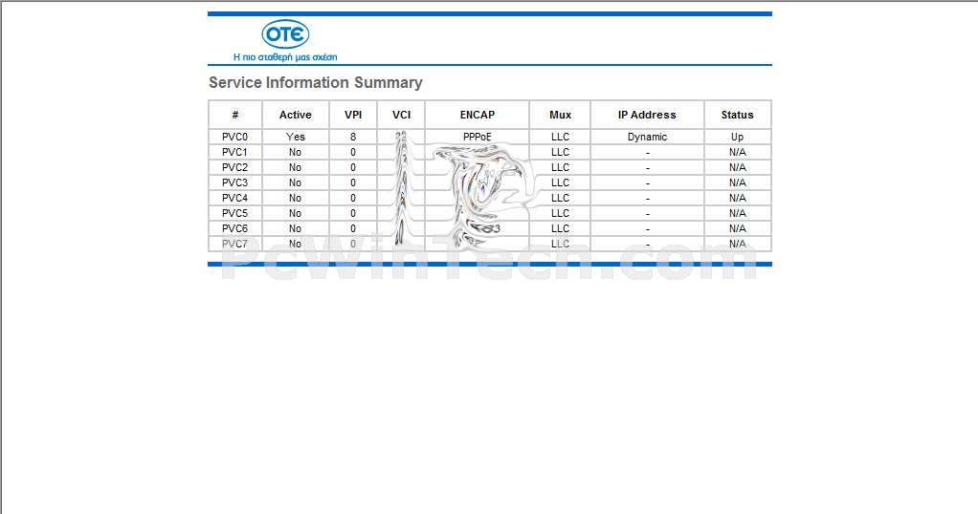Click the N/A status for PVC4
The height and width of the screenshot is (514, 978).
(x=737, y=198)
